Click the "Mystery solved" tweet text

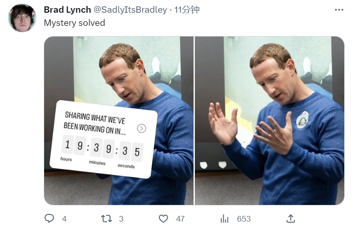tap(74, 23)
